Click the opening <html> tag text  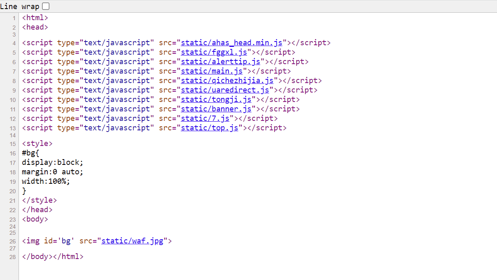click(x=35, y=18)
